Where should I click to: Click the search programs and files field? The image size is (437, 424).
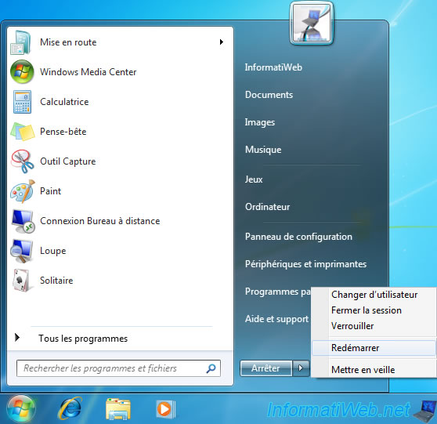coord(118,368)
